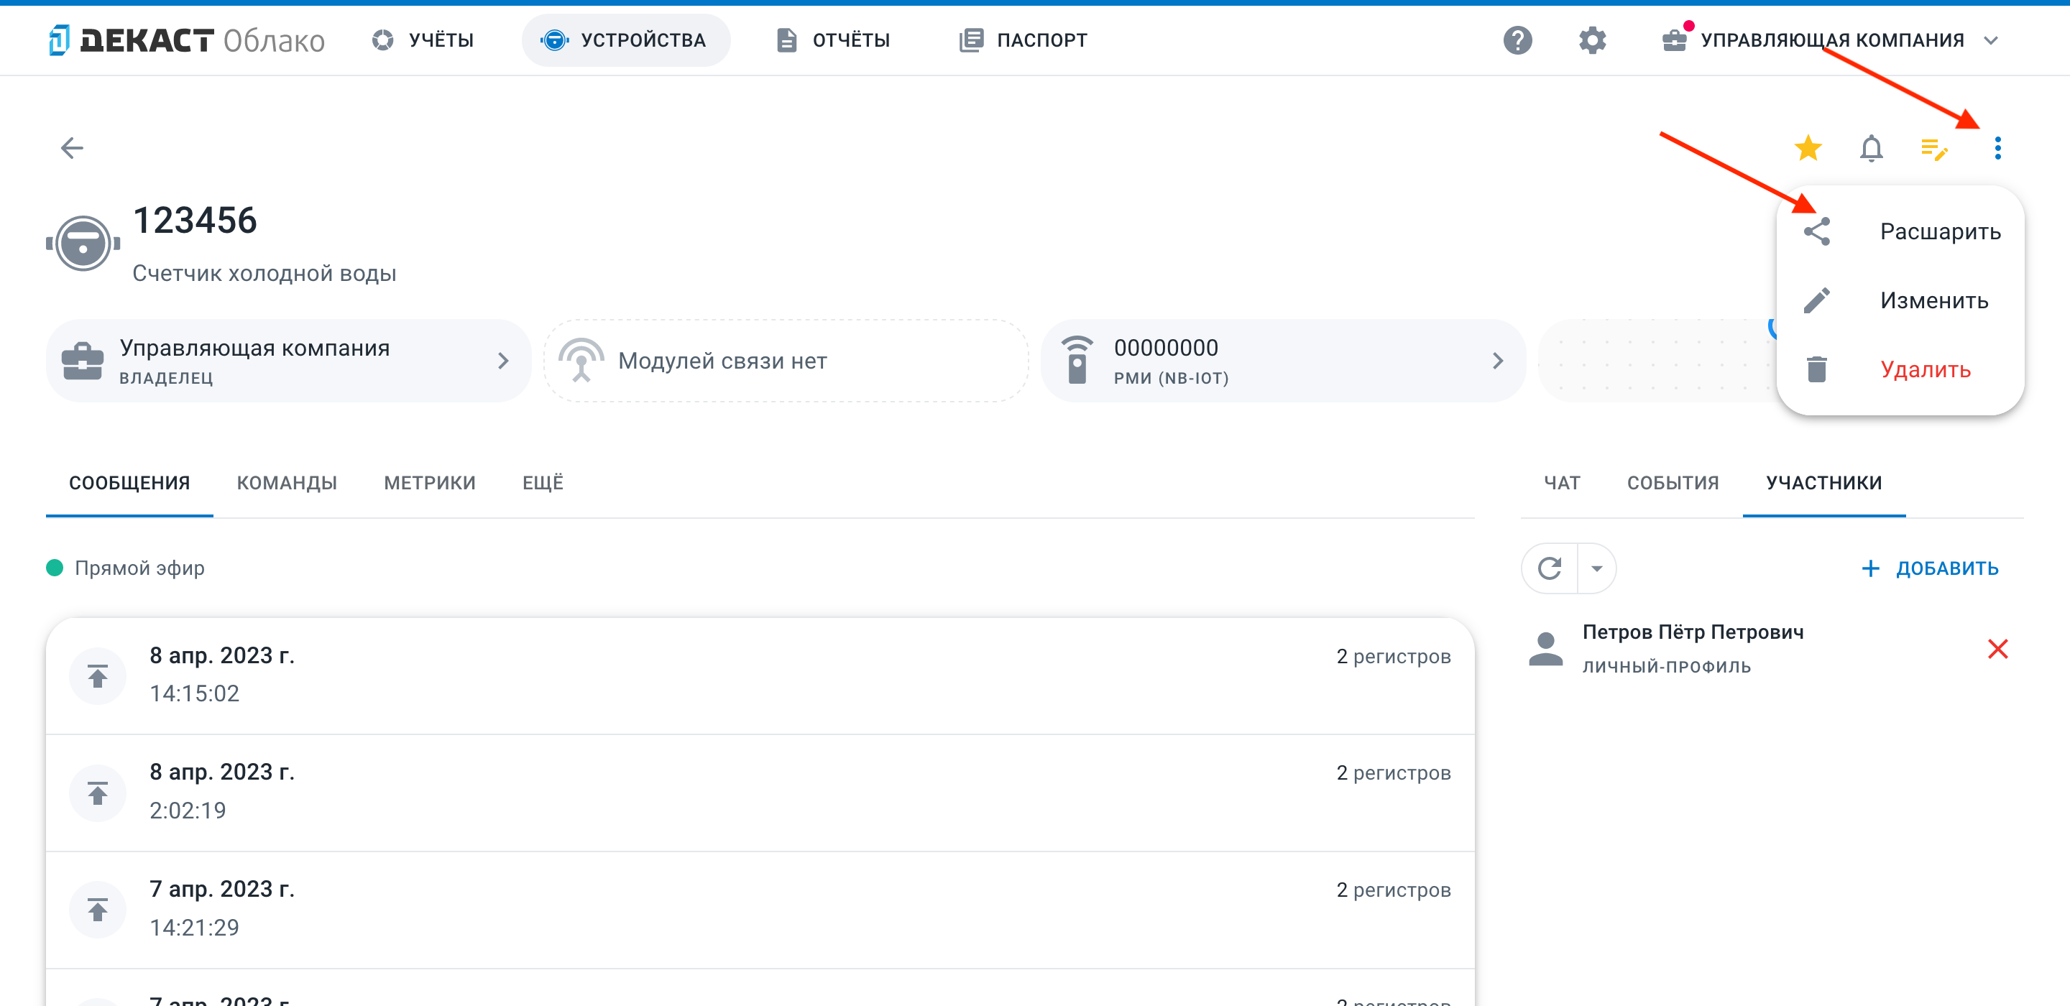Switch to the Чат tab
The height and width of the screenshot is (1006, 2070).
[x=1562, y=483]
